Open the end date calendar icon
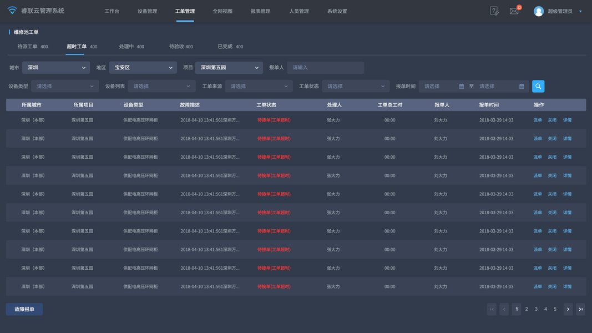 pos(522,87)
